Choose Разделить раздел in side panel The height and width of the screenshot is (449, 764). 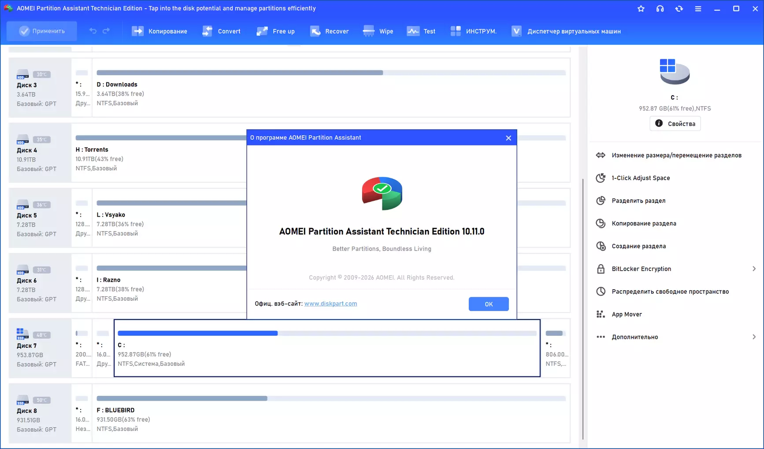(x=638, y=201)
